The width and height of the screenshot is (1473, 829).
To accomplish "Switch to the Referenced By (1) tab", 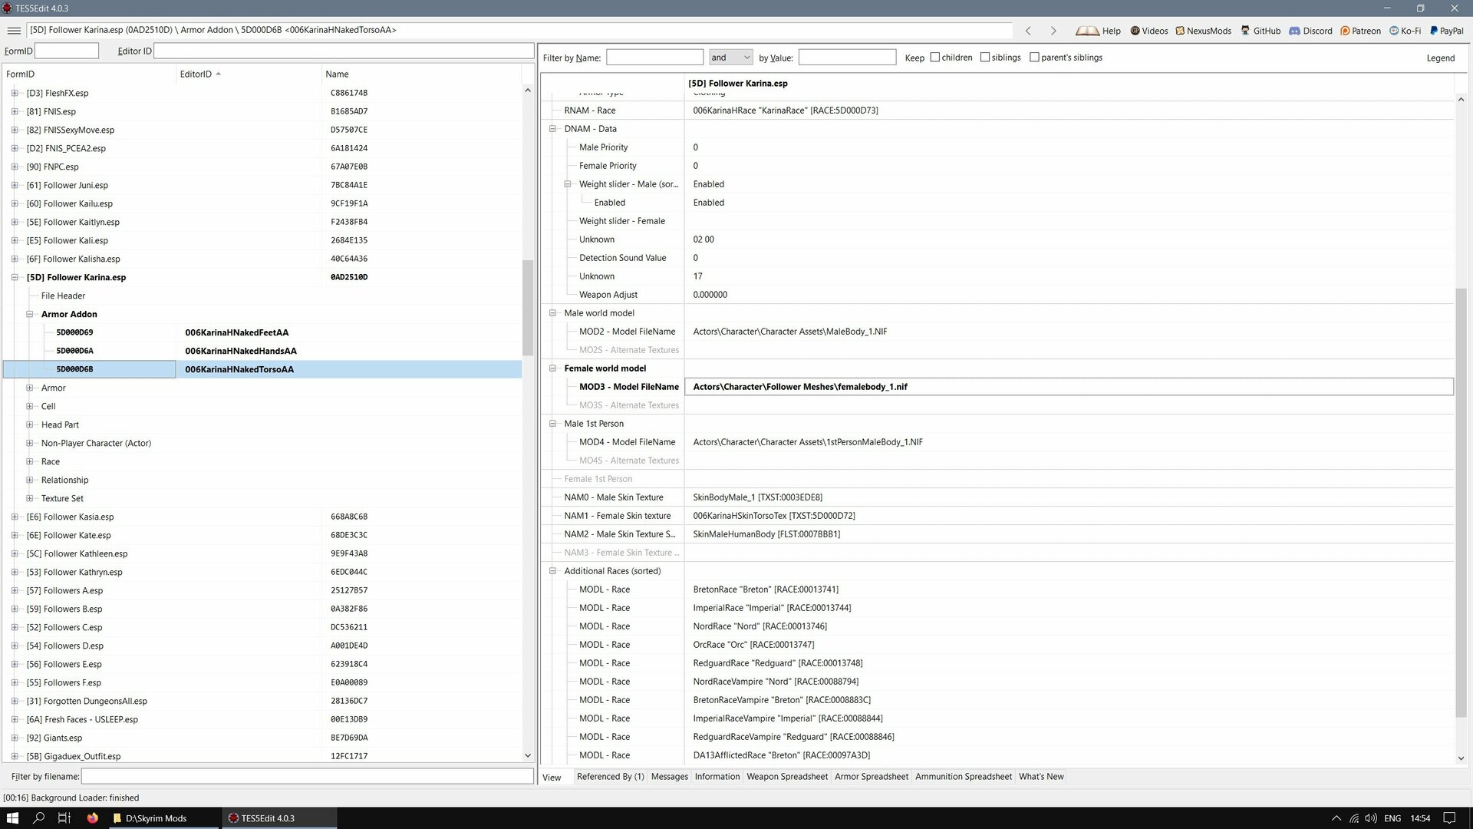I will pyautogui.click(x=611, y=777).
